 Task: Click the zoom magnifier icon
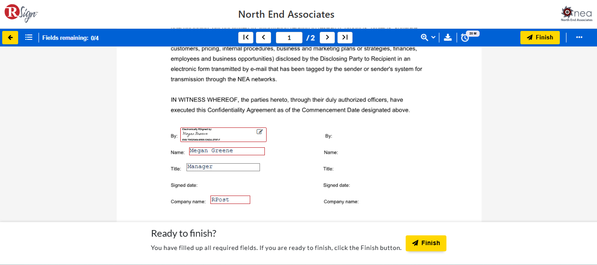point(424,38)
